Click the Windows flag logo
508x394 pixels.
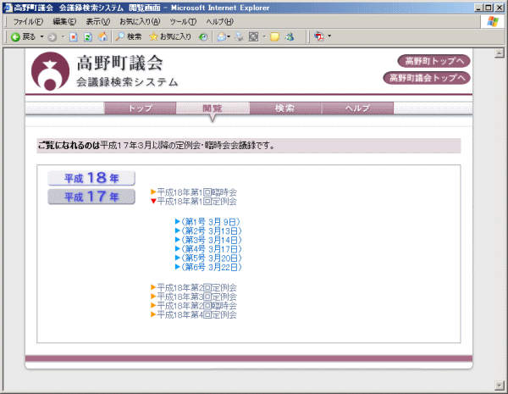click(x=493, y=22)
